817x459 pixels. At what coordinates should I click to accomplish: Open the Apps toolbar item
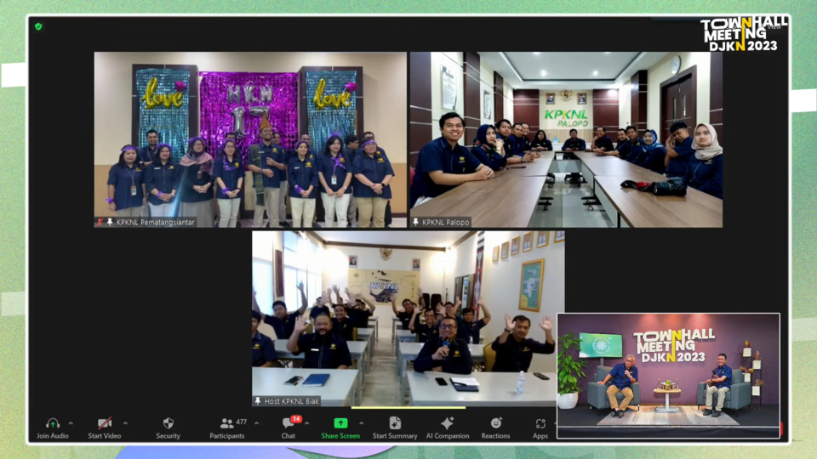[540, 423]
